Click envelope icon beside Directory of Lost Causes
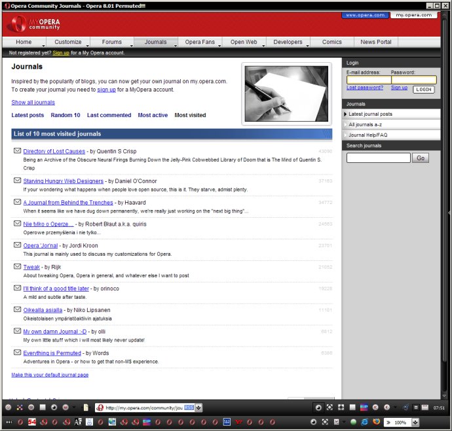 click(x=17, y=151)
